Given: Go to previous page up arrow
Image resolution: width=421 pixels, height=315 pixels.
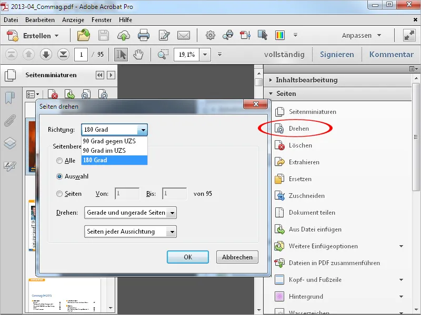Looking at the screenshot, I should [x=28, y=55].
